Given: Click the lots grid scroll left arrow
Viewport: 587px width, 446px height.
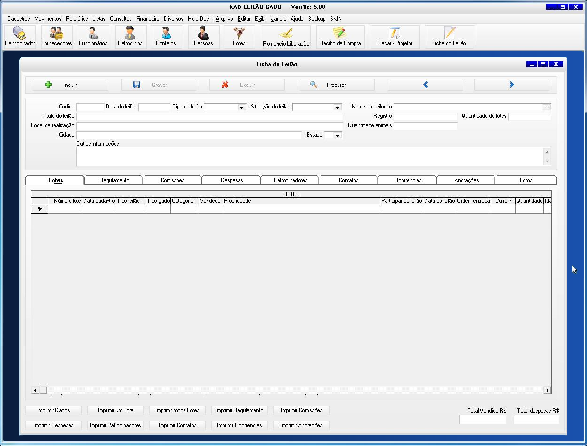Looking at the screenshot, I should [35, 390].
